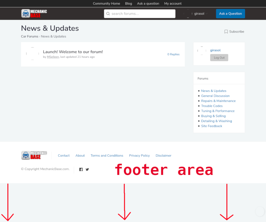The width and height of the screenshot is (266, 222).
Task: Click the MechanicBase logo in footer
Action: click(x=34, y=155)
